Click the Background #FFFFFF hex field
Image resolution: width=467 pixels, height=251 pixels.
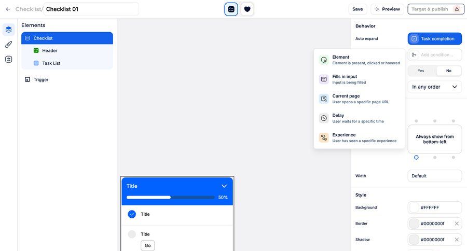(434, 207)
